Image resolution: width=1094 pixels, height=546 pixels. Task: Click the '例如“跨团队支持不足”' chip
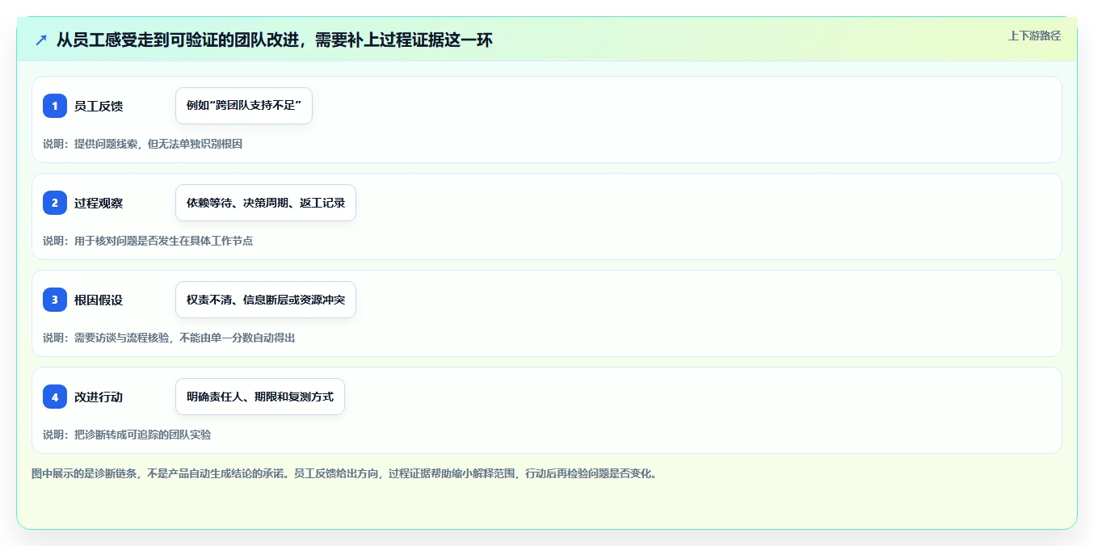click(244, 106)
